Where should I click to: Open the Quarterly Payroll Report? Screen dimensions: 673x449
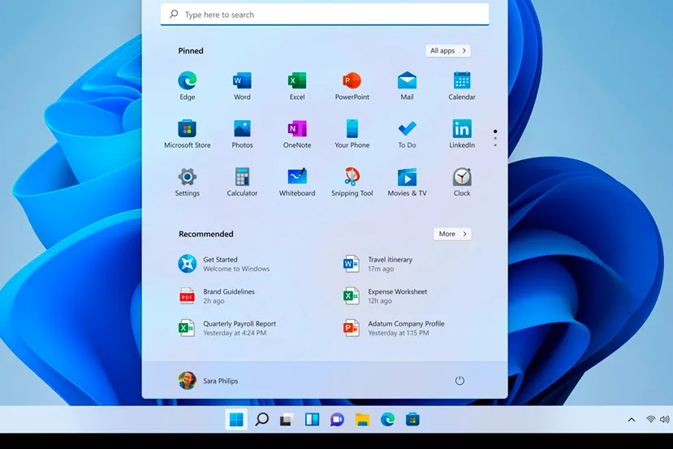pyautogui.click(x=227, y=328)
